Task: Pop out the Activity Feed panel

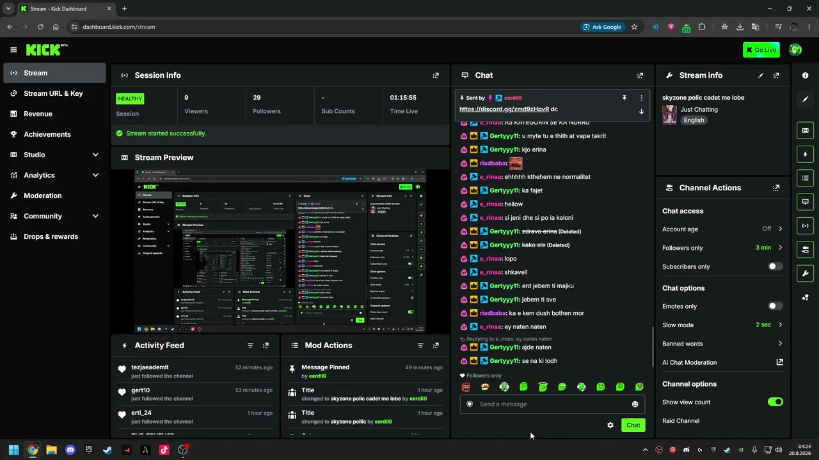Action: click(x=266, y=346)
